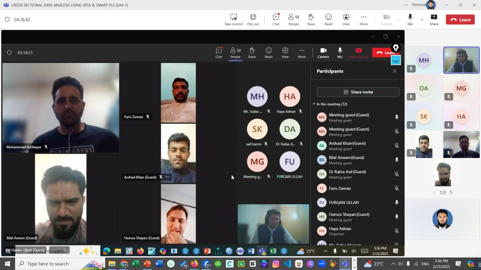This screenshot has height=270, width=481.
Task: Click the profile picture next to Personal
Action: (431, 5)
